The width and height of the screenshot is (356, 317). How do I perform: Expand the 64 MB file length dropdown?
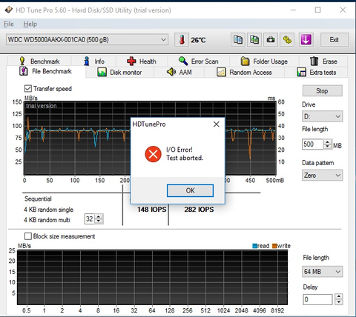point(322,272)
